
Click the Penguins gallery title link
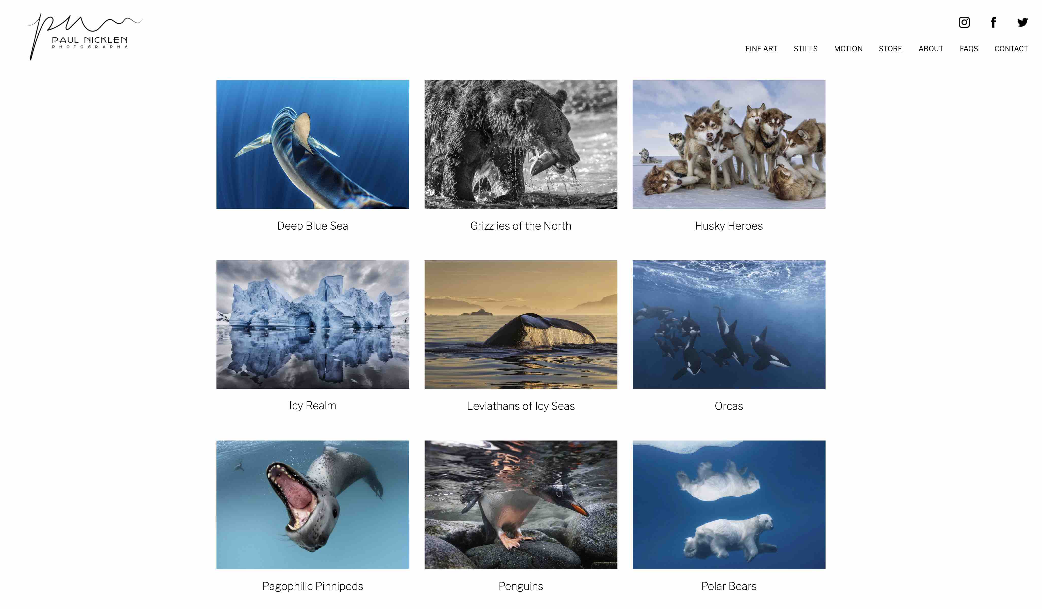pos(520,586)
